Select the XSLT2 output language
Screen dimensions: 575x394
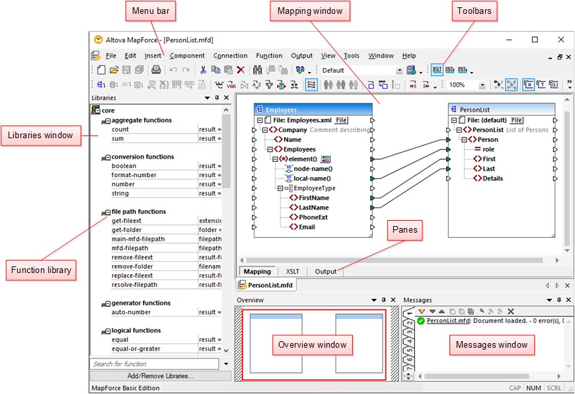coord(450,69)
